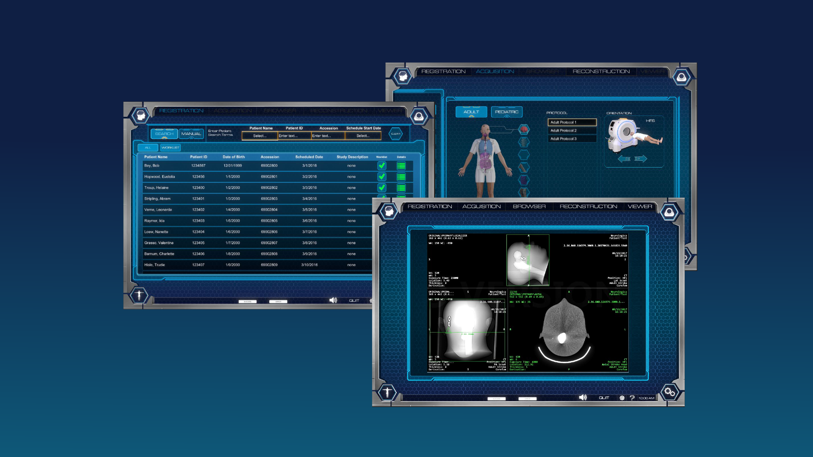Type in the Patient ID text field
Image resolution: width=813 pixels, height=457 pixels.
[x=294, y=136]
